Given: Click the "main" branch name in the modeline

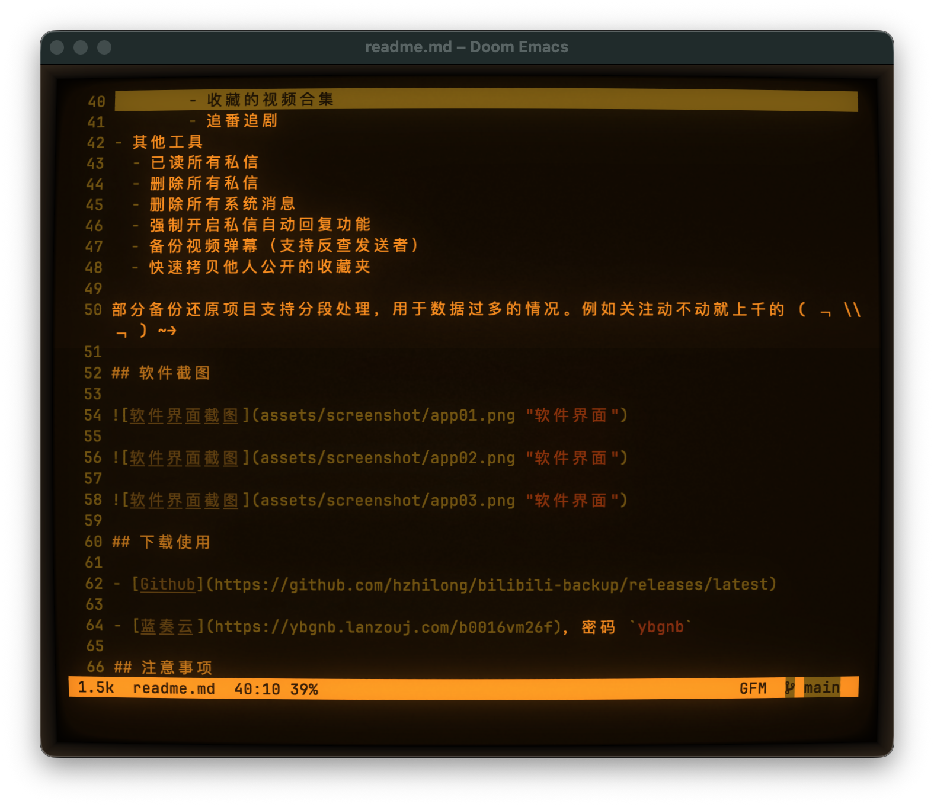Looking at the screenshot, I should pyautogui.click(x=821, y=688).
